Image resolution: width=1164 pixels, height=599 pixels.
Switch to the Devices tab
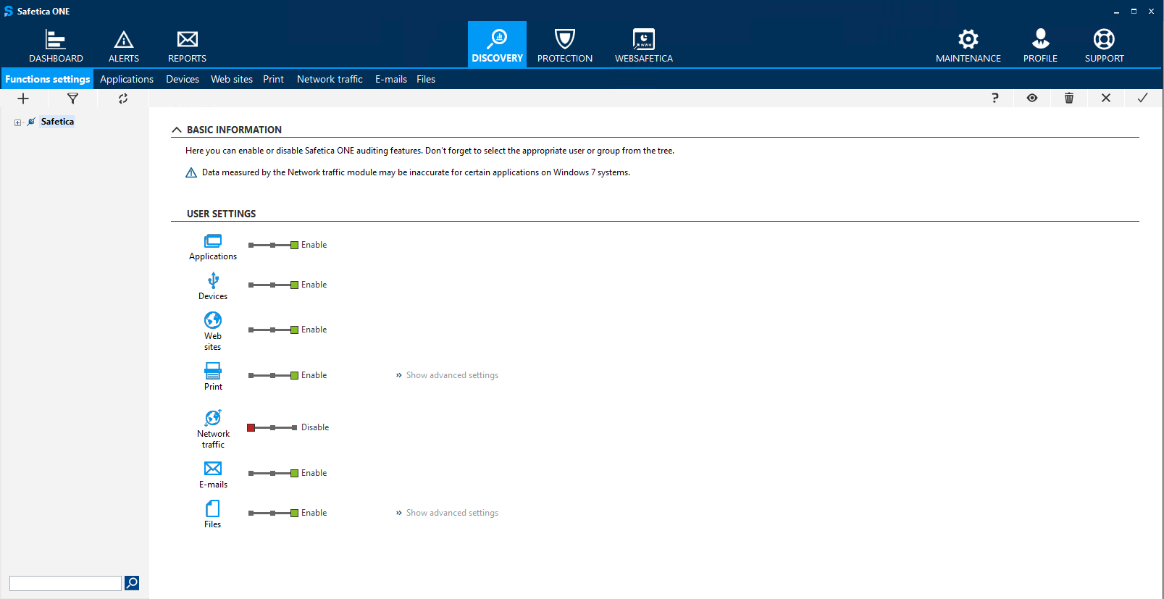point(183,79)
